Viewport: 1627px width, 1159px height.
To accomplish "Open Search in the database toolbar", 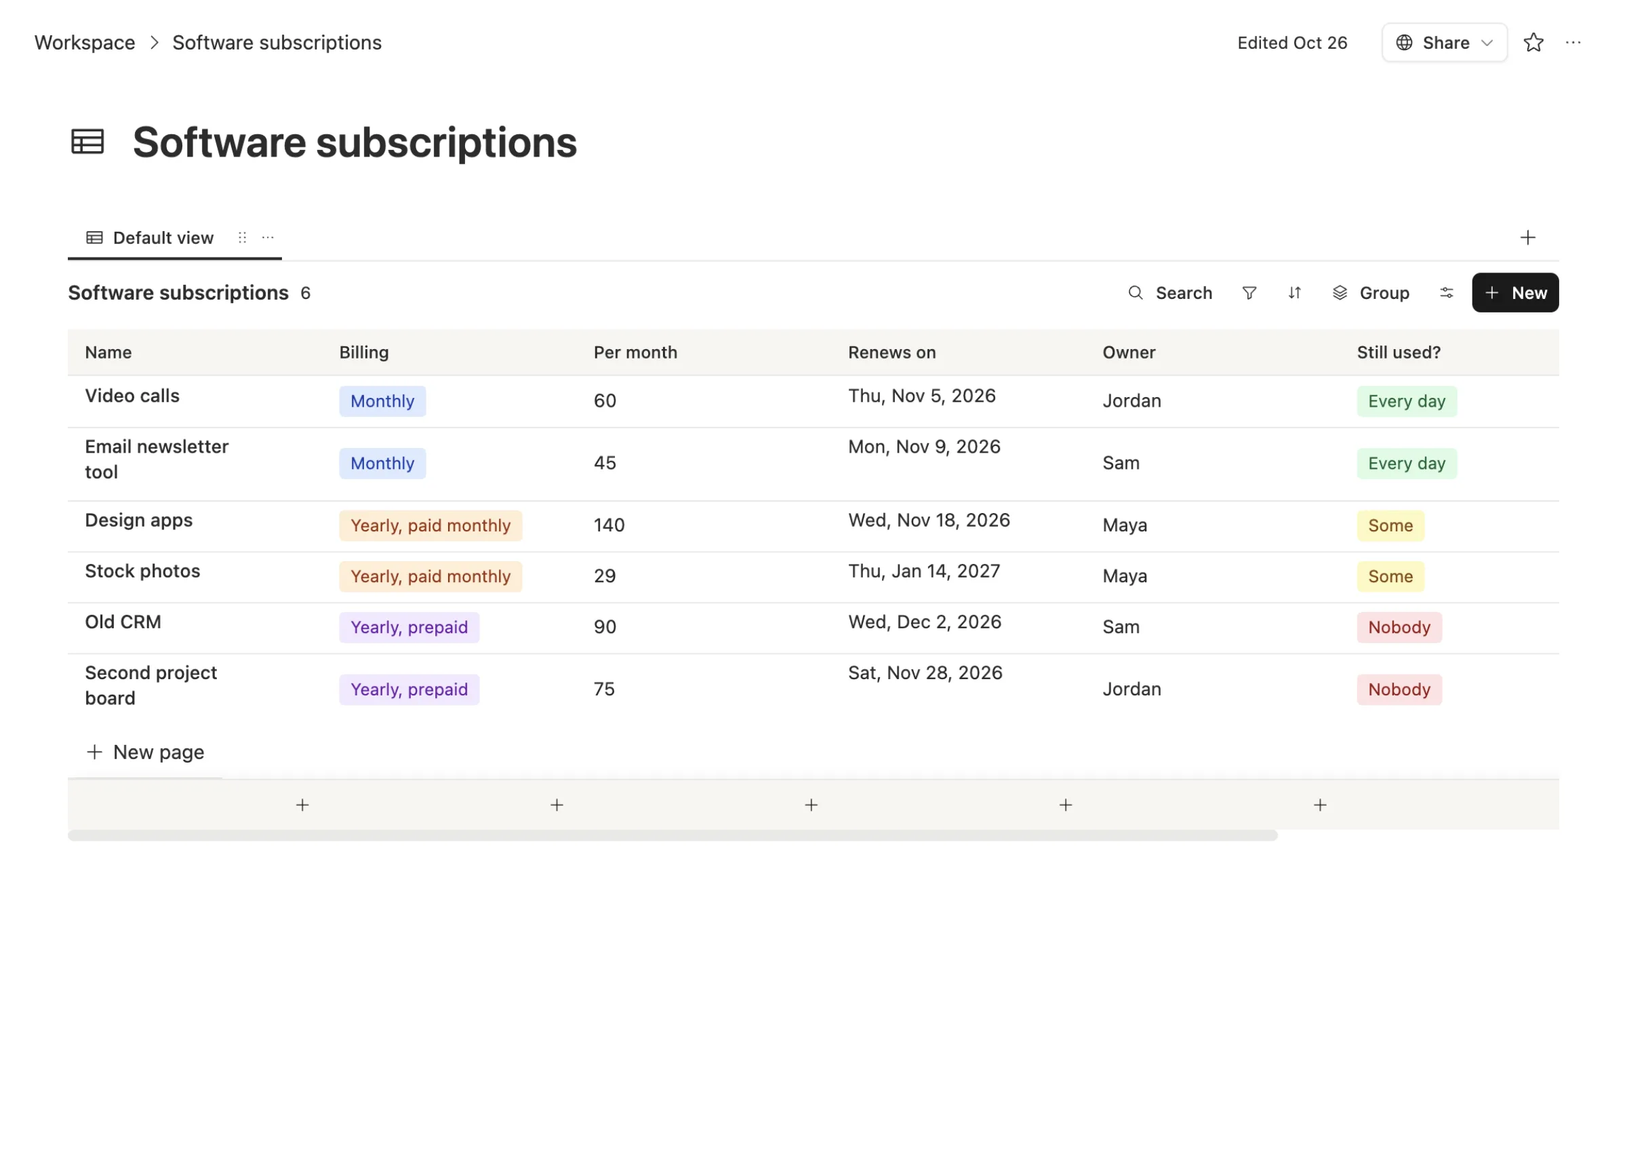I will point(1169,293).
